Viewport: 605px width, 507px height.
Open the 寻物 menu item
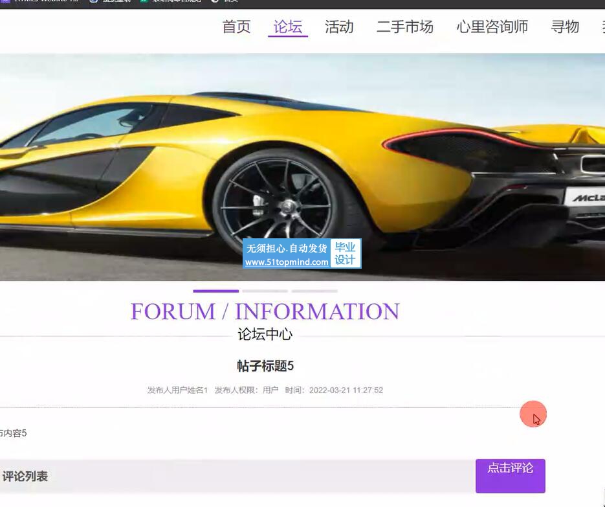pos(565,27)
